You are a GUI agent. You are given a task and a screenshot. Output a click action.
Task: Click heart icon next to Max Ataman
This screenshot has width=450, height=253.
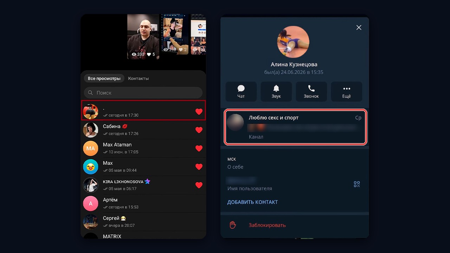(199, 148)
